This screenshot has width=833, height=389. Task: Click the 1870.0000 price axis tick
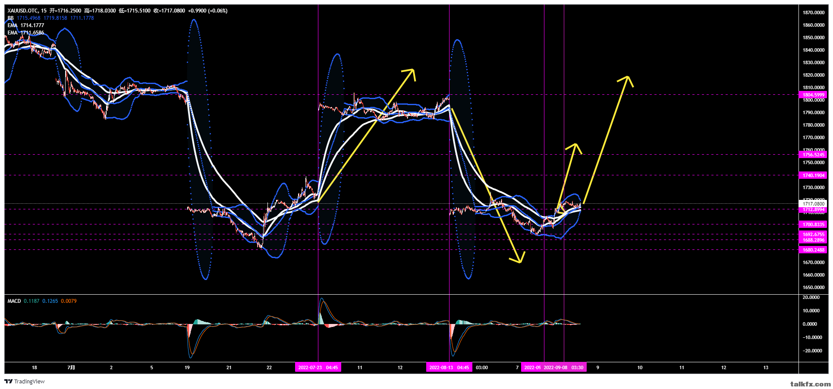814,12
